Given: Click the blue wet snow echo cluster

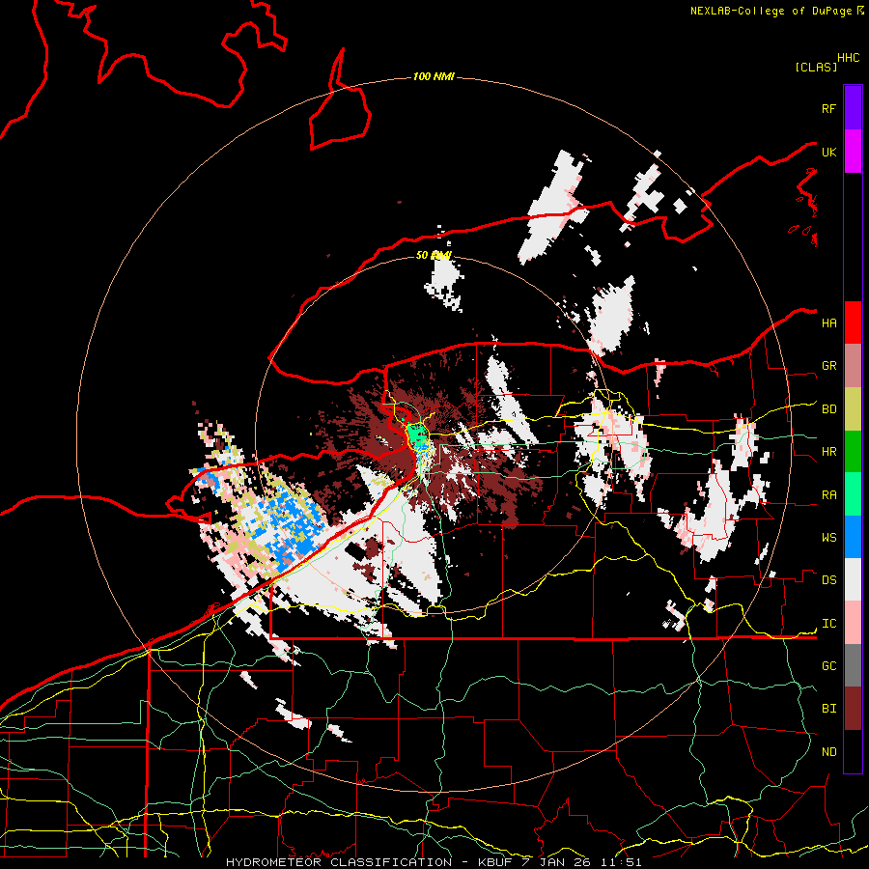Looking at the screenshot, I should 293,528.
